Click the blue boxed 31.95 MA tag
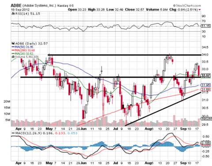 coord(206,85)
